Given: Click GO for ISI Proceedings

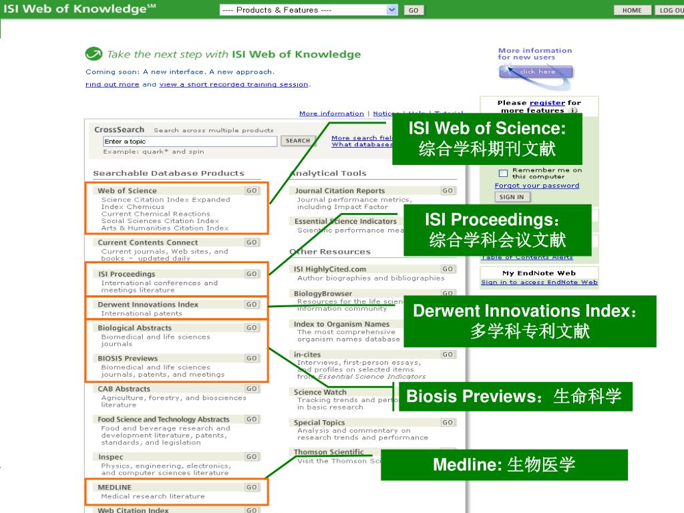Looking at the screenshot, I should (x=252, y=273).
